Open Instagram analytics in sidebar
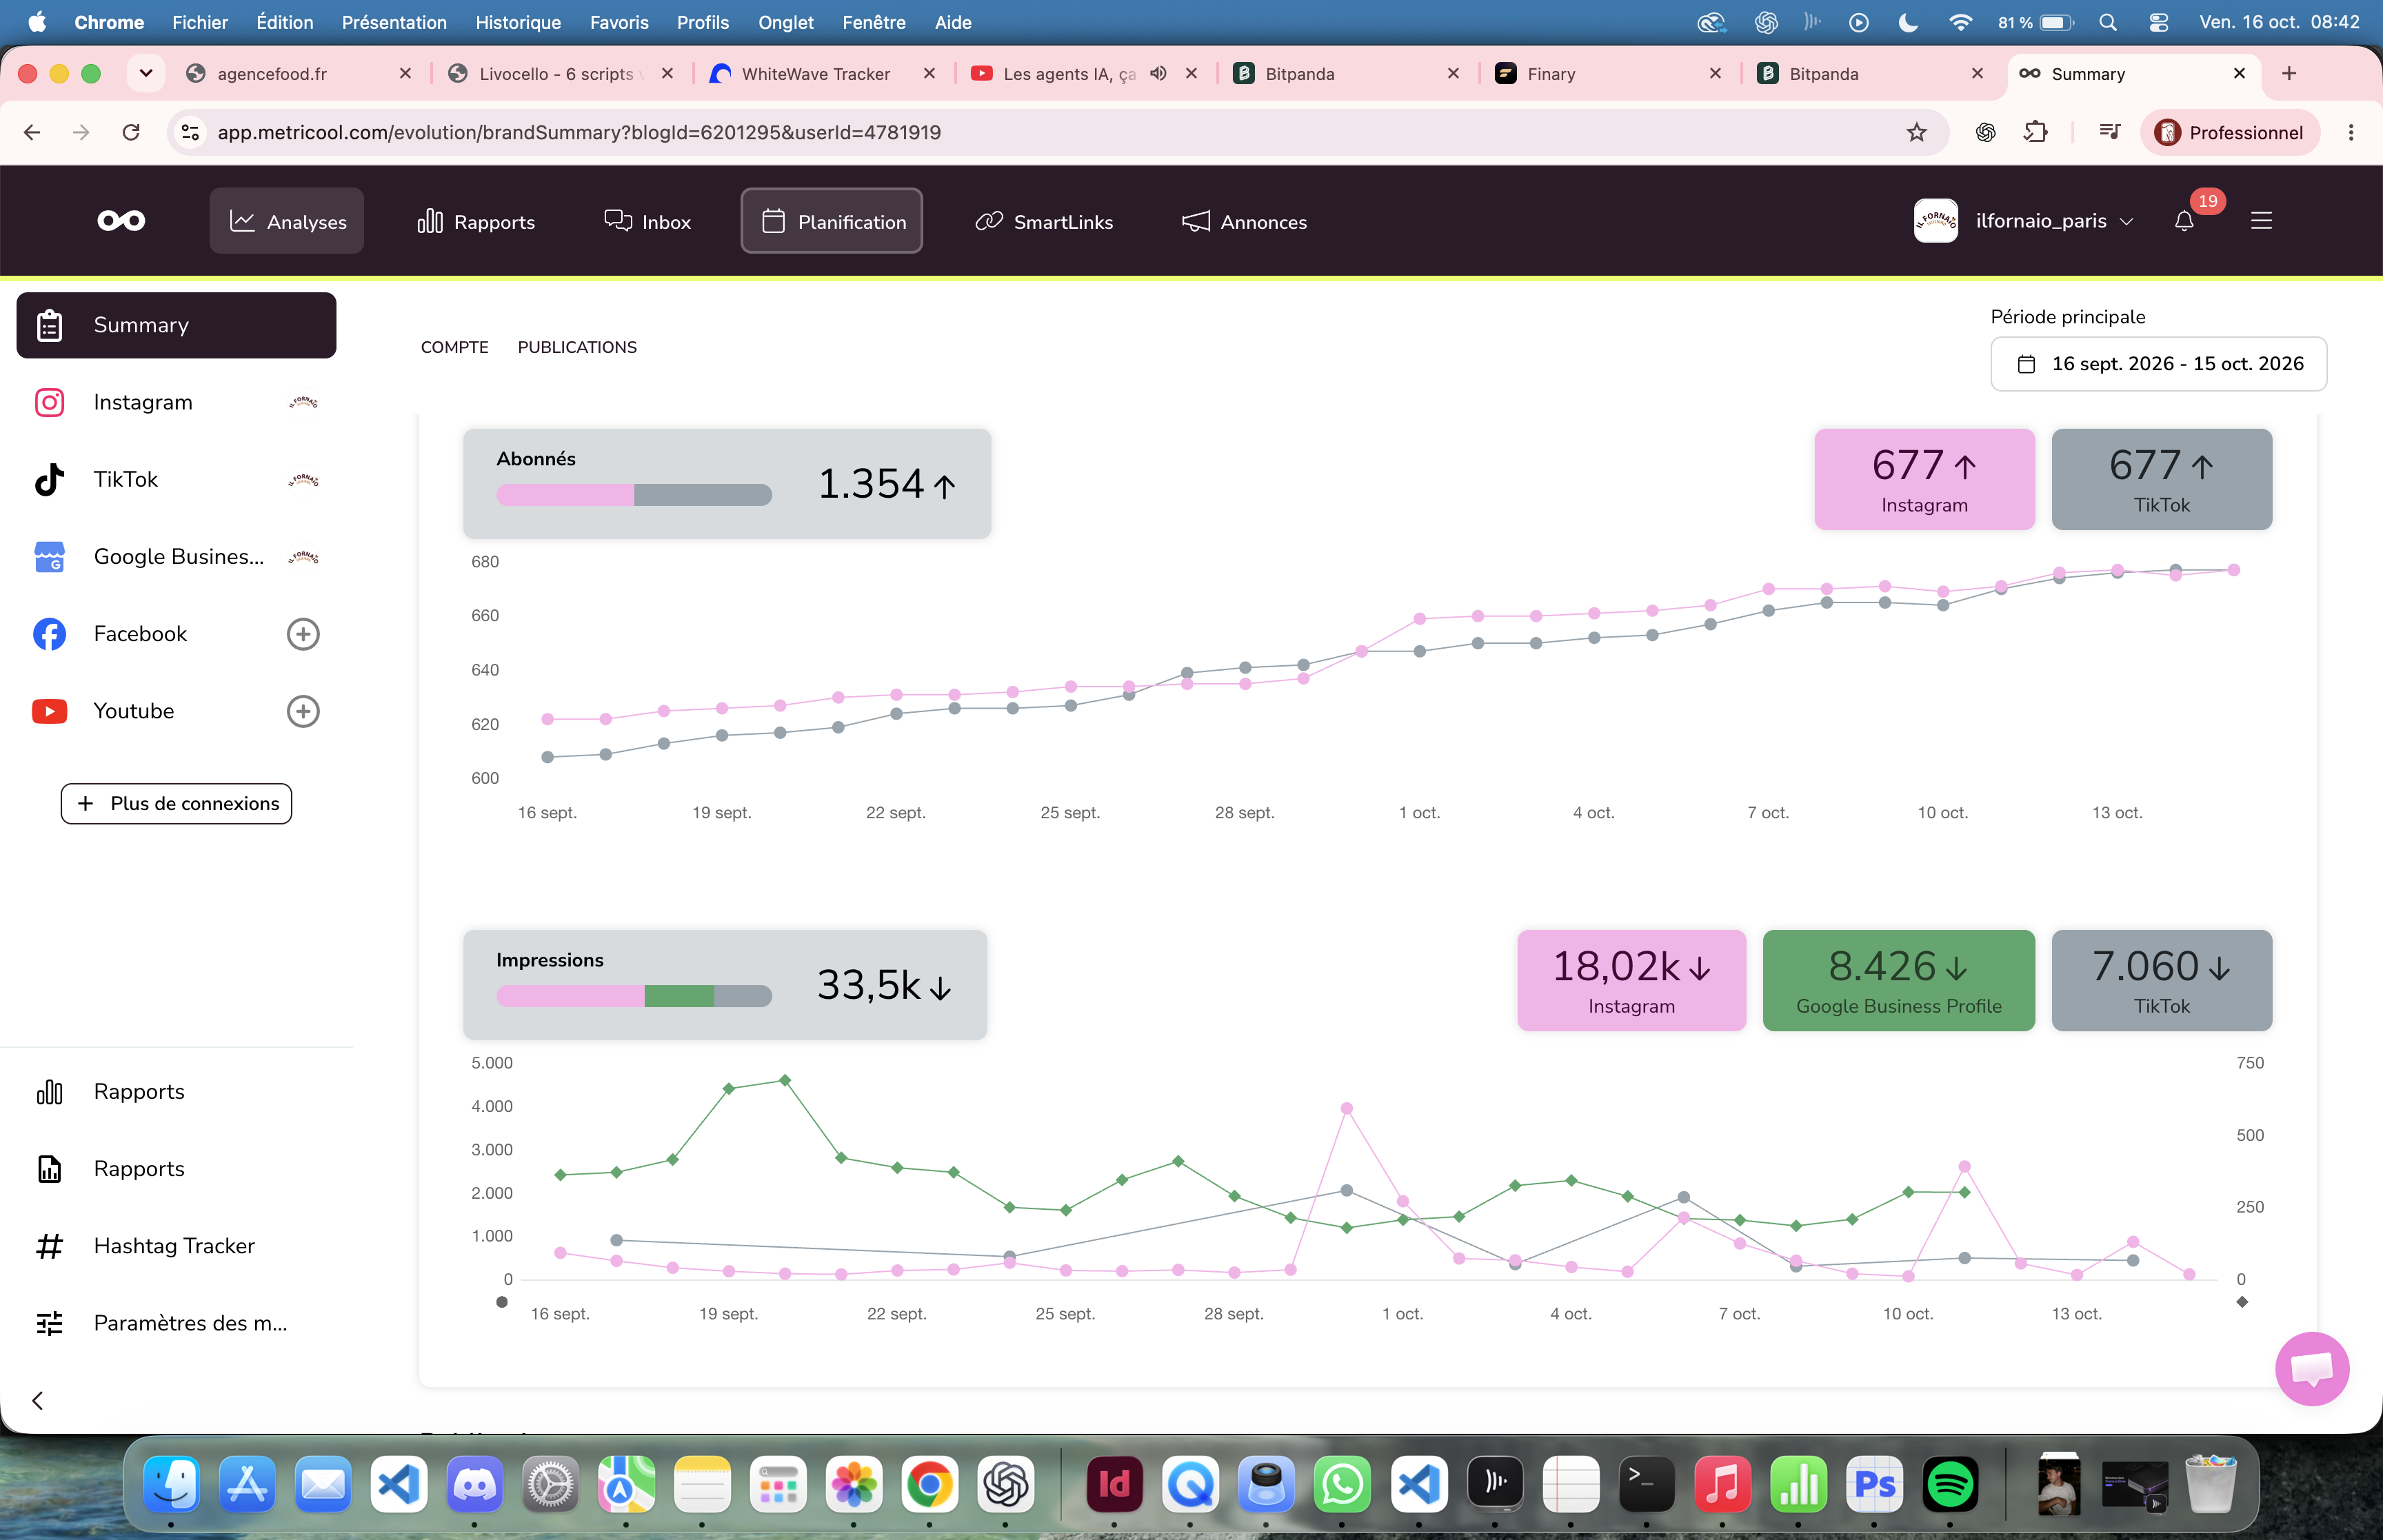The height and width of the screenshot is (1540, 2383). click(176, 402)
